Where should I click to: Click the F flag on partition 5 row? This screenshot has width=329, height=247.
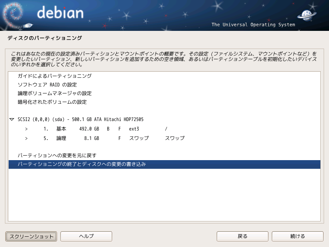pyautogui.click(x=119, y=138)
